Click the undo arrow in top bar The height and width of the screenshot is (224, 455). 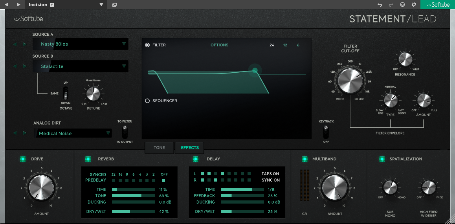tap(380, 5)
